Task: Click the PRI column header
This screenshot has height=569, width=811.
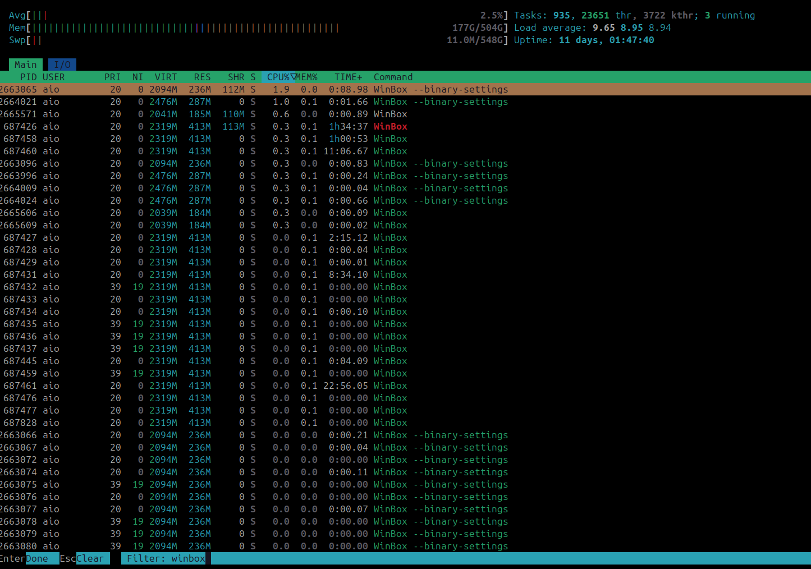Action: (112, 77)
